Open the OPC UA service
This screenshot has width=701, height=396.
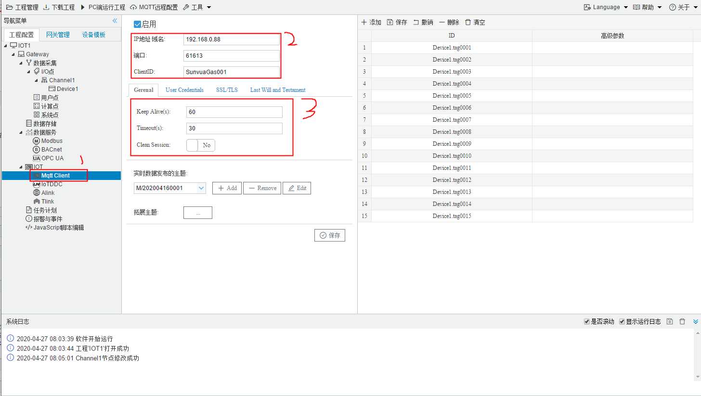coord(48,158)
